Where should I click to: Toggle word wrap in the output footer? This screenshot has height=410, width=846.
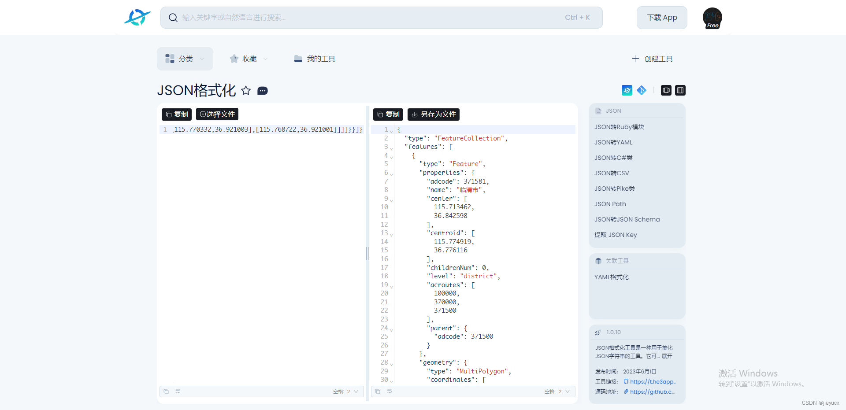coord(390,391)
